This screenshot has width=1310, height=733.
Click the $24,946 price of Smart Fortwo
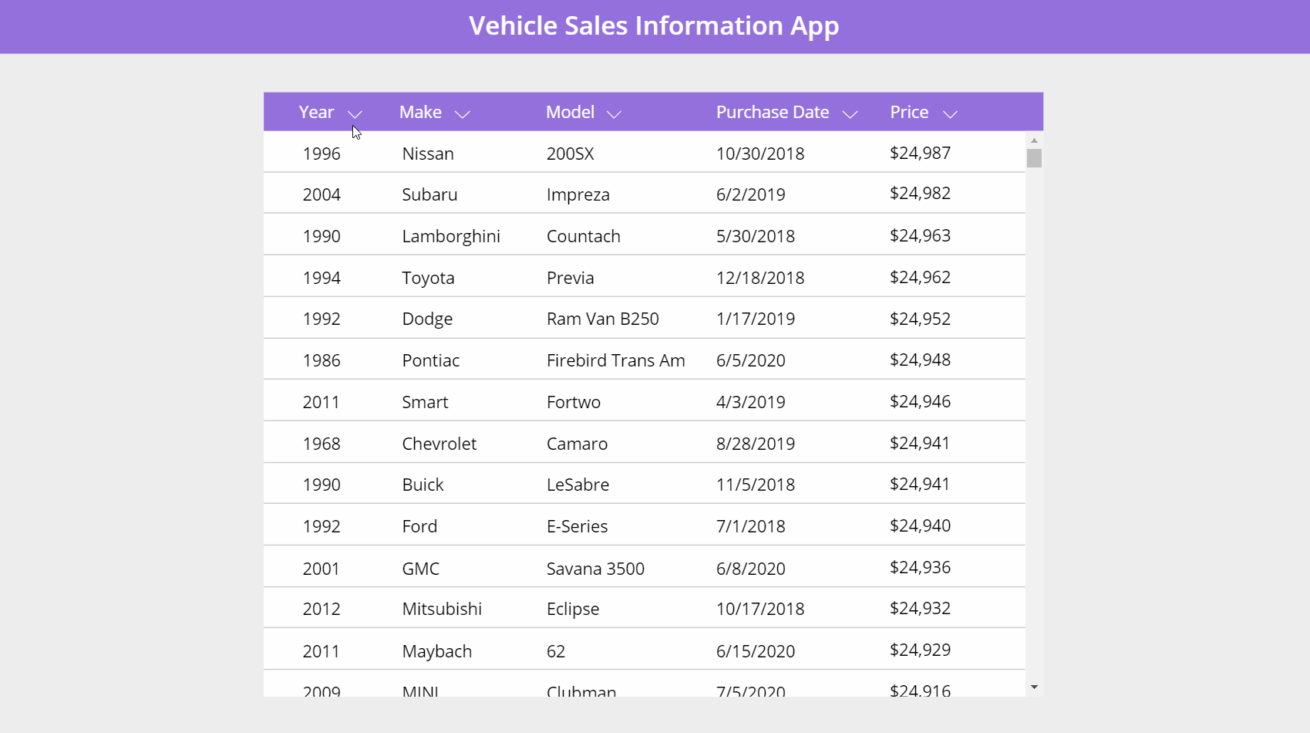pos(920,401)
